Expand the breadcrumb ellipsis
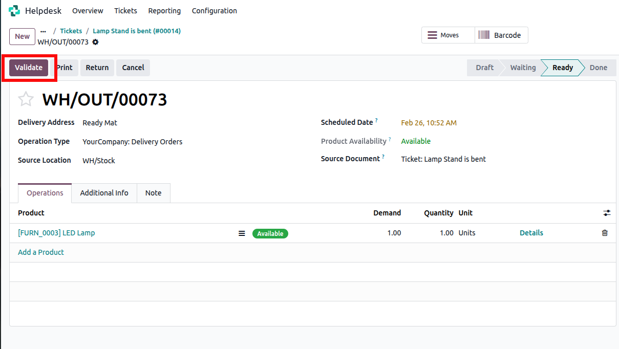 click(x=43, y=31)
